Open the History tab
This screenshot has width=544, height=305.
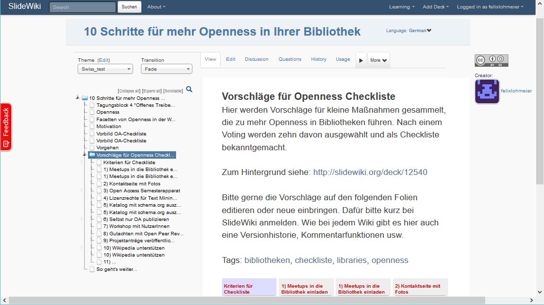(x=318, y=59)
